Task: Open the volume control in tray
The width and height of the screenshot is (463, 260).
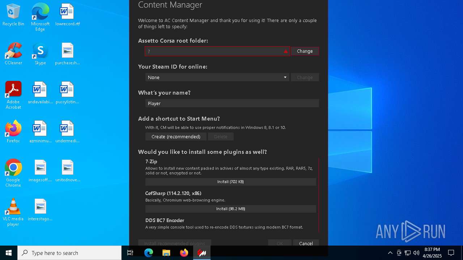Action: 416,253
